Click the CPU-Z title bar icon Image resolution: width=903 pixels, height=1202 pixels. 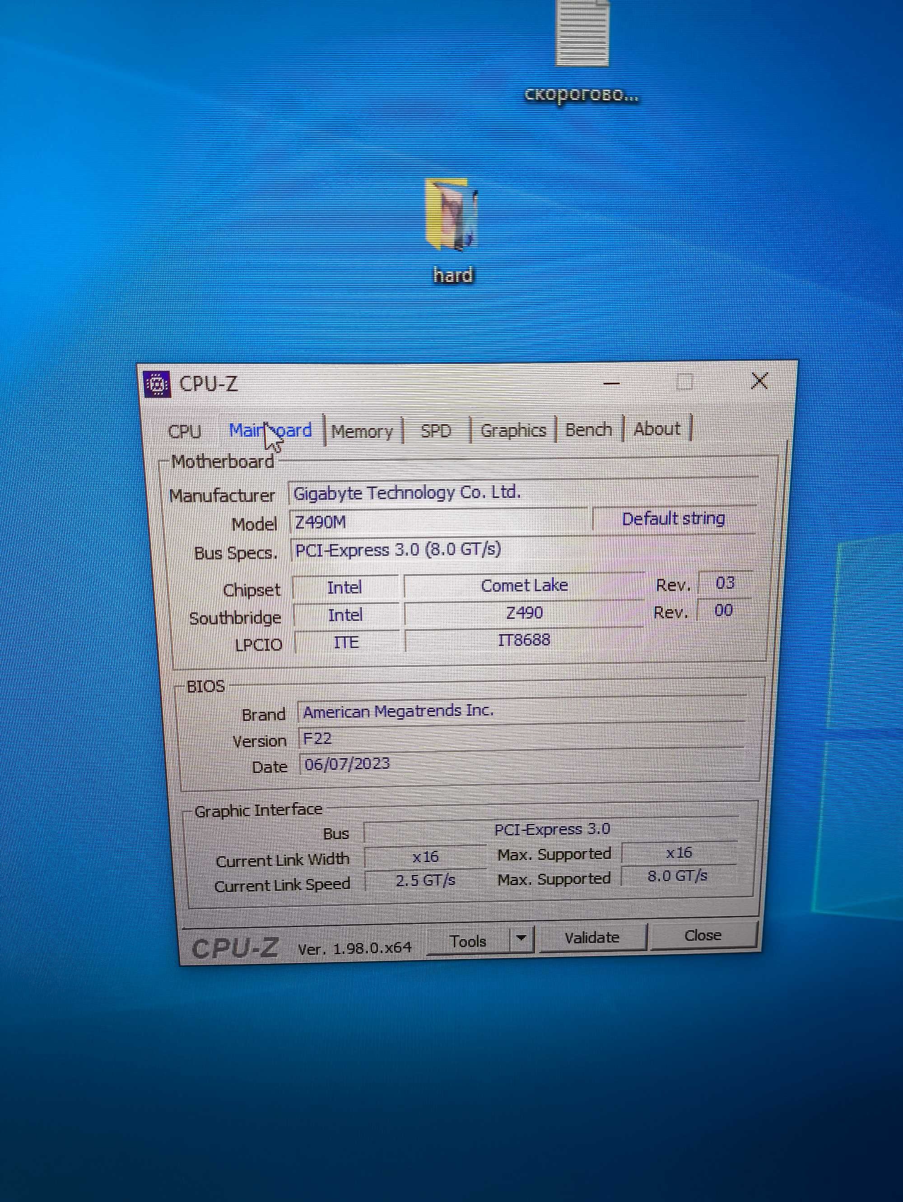coord(157,384)
